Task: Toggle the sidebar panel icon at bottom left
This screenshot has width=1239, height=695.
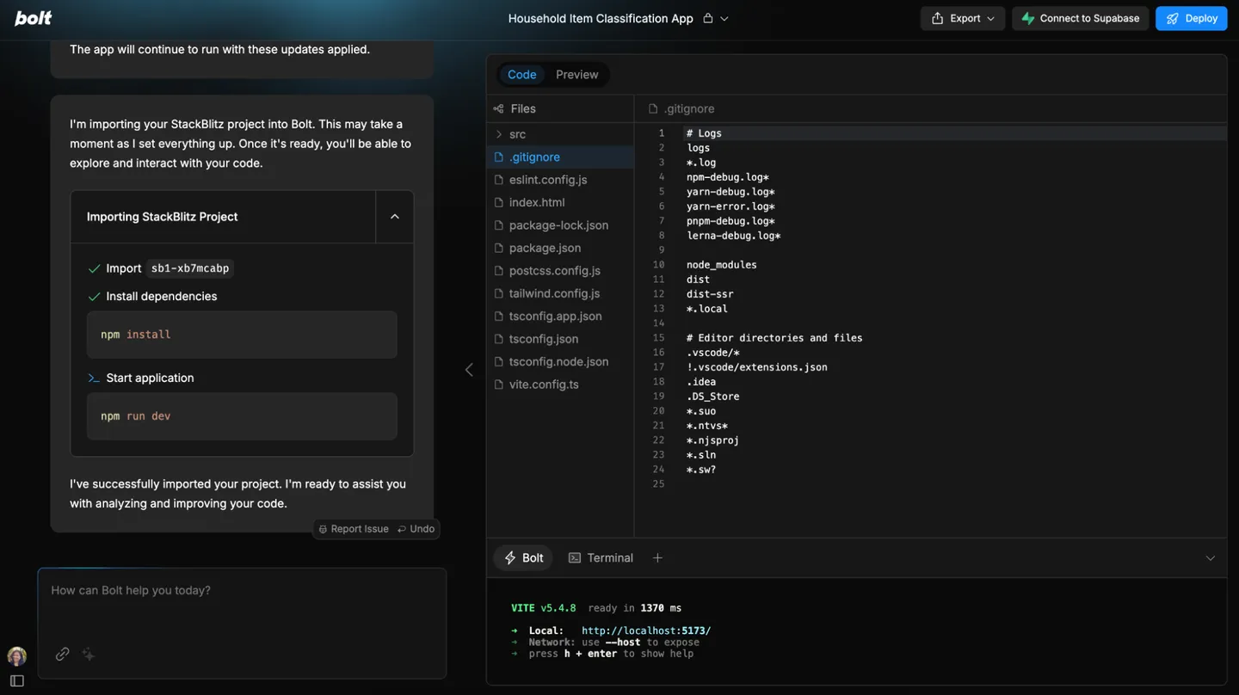Action: [17, 680]
